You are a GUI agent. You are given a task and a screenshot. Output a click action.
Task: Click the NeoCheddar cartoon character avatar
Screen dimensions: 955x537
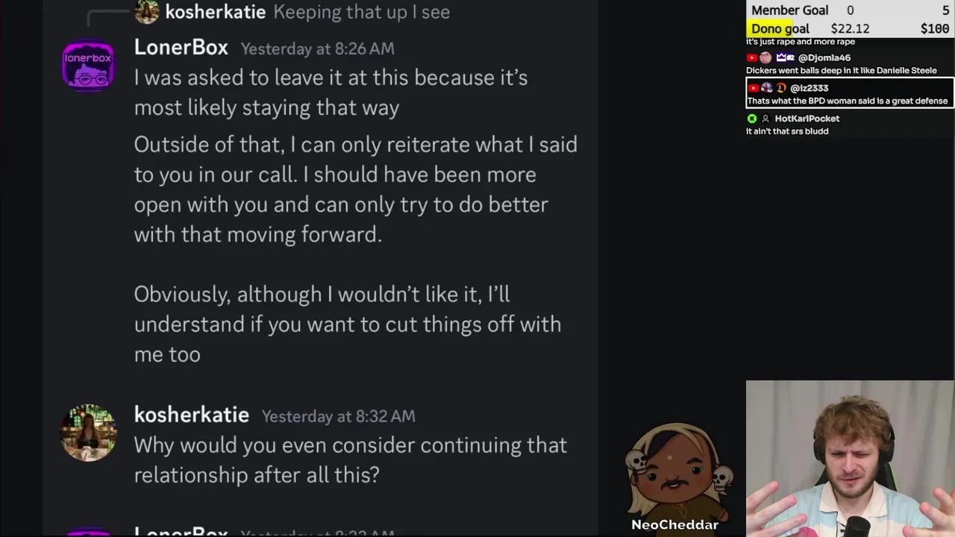[x=676, y=470]
